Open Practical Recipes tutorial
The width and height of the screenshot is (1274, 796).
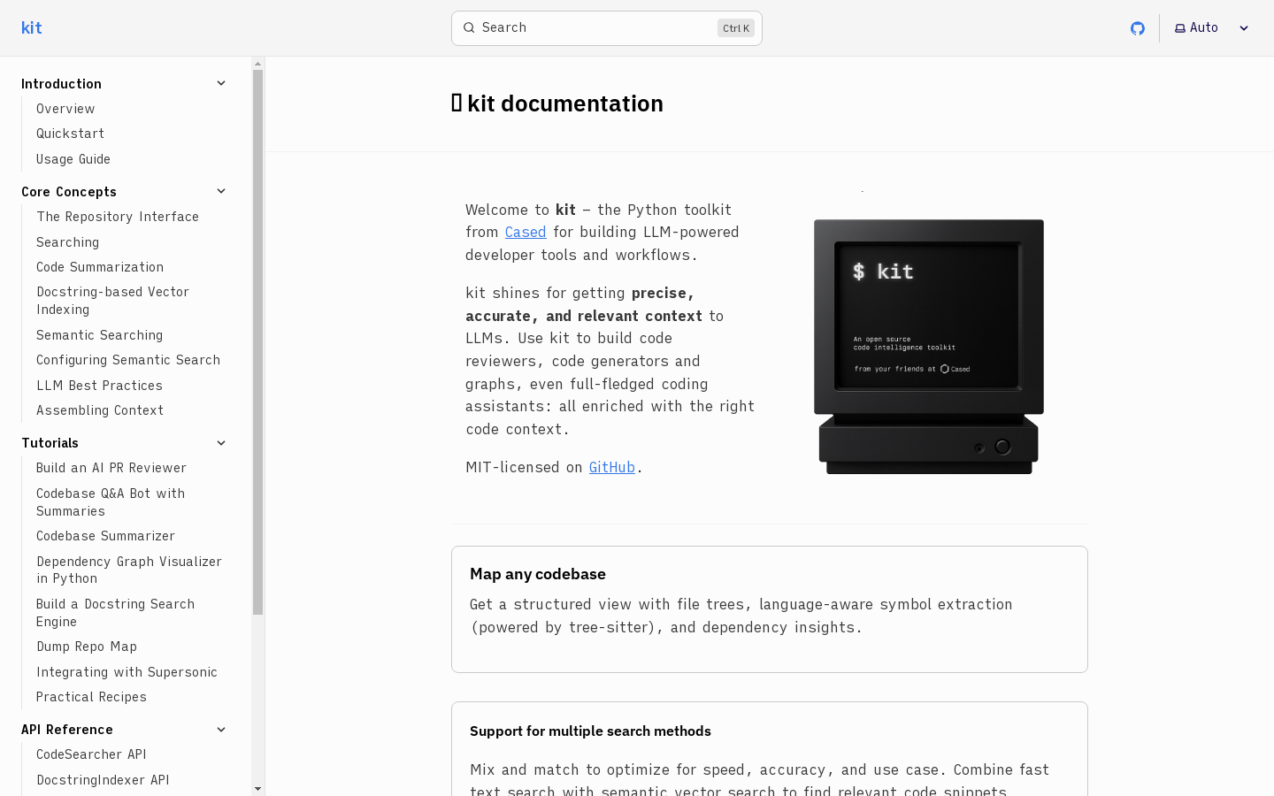[91, 697]
